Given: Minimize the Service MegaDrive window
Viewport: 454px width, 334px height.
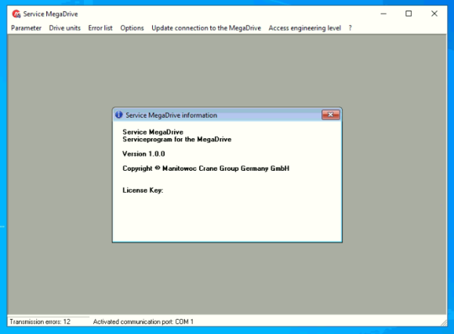Looking at the screenshot, I should (x=384, y=14).
